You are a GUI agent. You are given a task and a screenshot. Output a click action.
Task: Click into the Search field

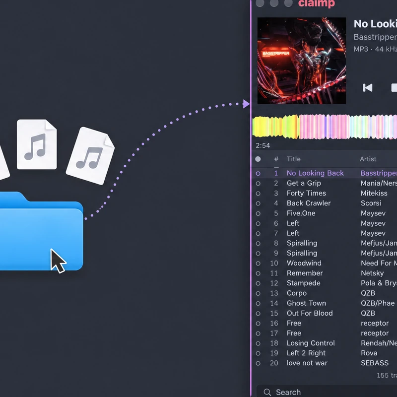point(327,392)
